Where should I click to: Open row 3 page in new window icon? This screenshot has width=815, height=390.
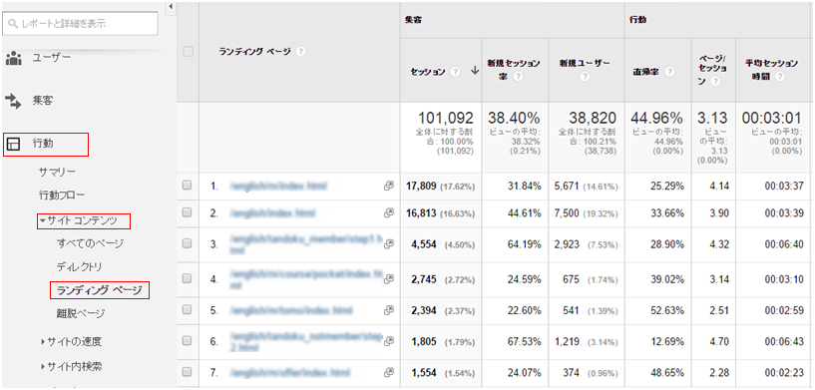coord(388,243)
